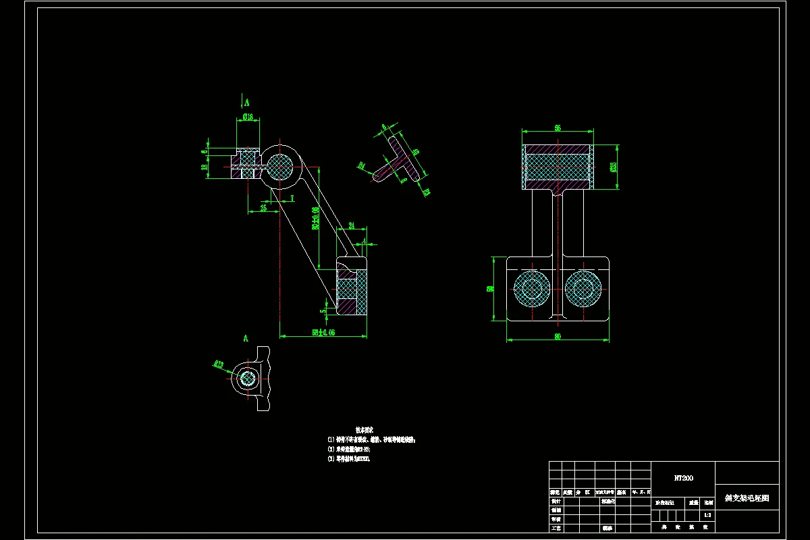This screenshot has width=810, height=540.
Task: Select the technical requirements heading 技术要求
Action: coord(364,429)
